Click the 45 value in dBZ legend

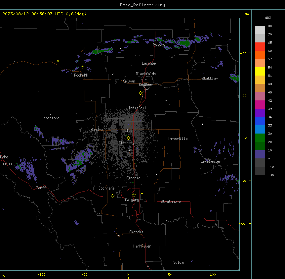[x=270, y=92]
